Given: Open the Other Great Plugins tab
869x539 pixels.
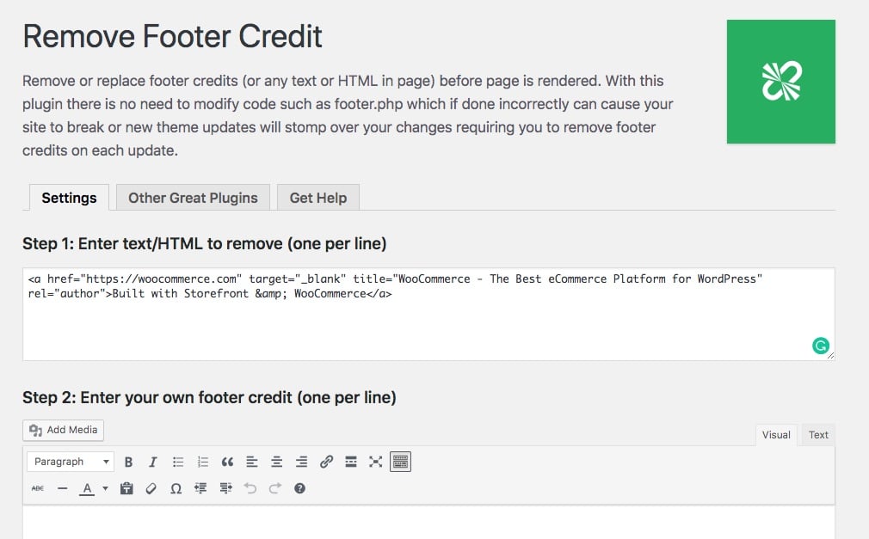Looking at the screenshot, I should 192,197.
